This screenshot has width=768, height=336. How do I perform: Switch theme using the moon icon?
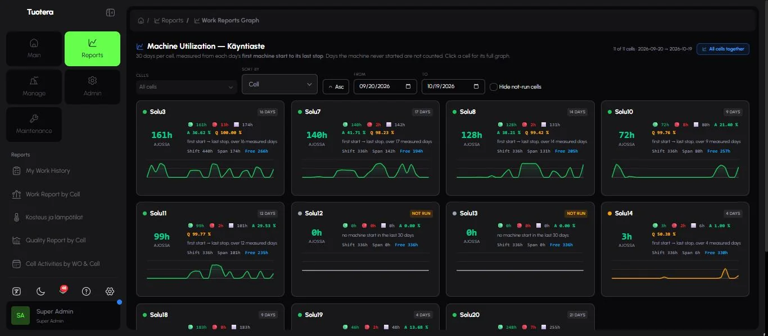[40, 291]
